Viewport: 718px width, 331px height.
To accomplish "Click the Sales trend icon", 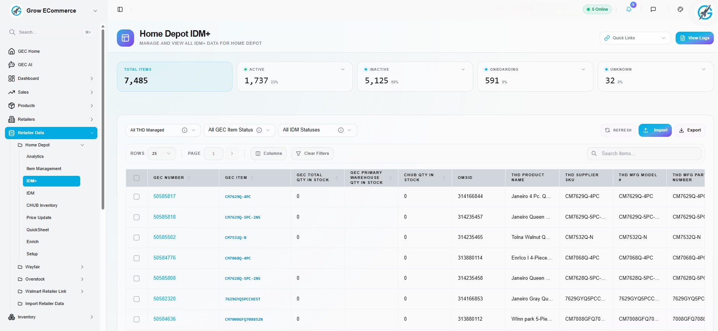I will pos(11,92).
